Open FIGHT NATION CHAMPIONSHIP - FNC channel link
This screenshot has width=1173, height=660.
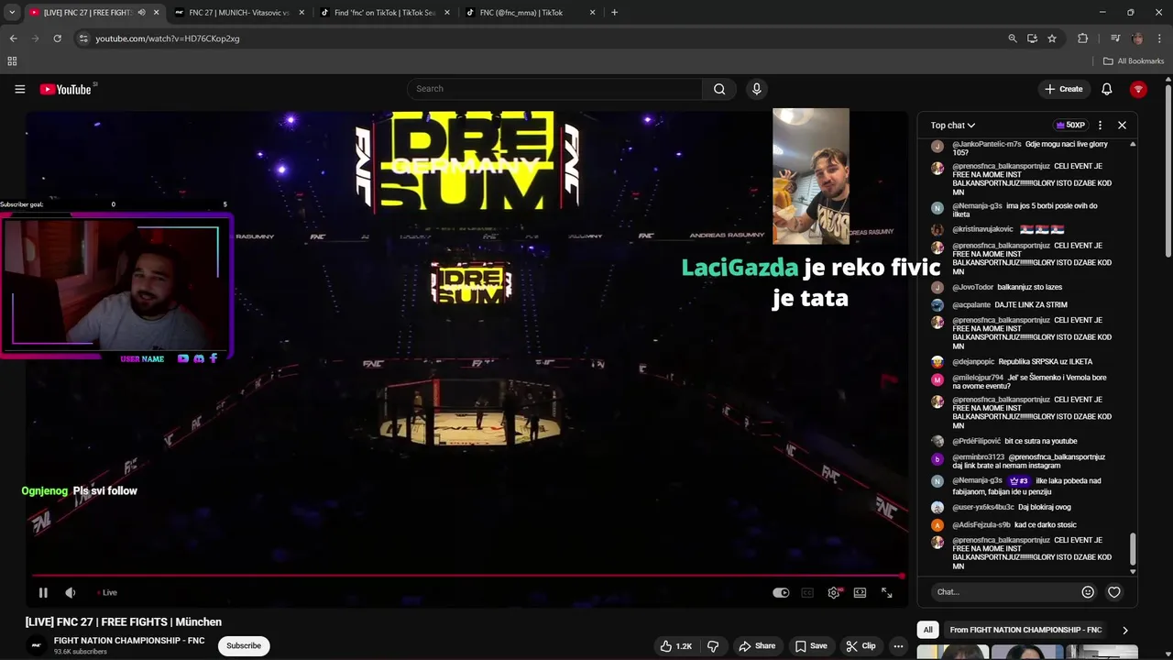pos(129,641)
